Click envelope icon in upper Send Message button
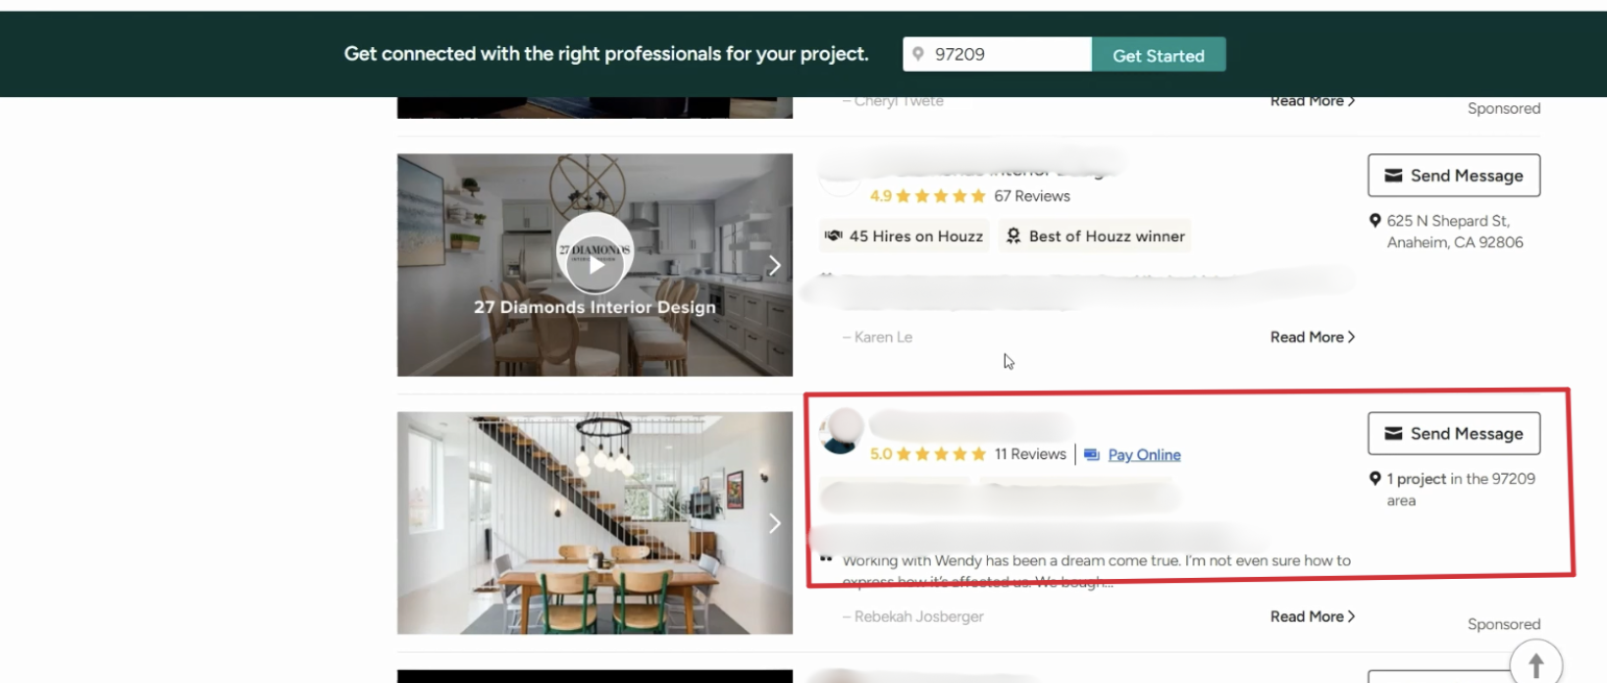1607x683 pixels. coord(1393,176)
